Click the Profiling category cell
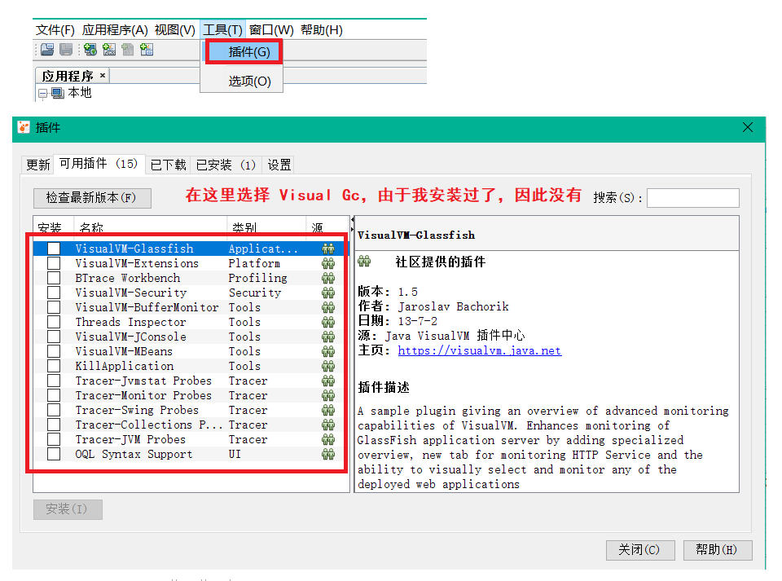The image size is (782, 581). [258, 278]
